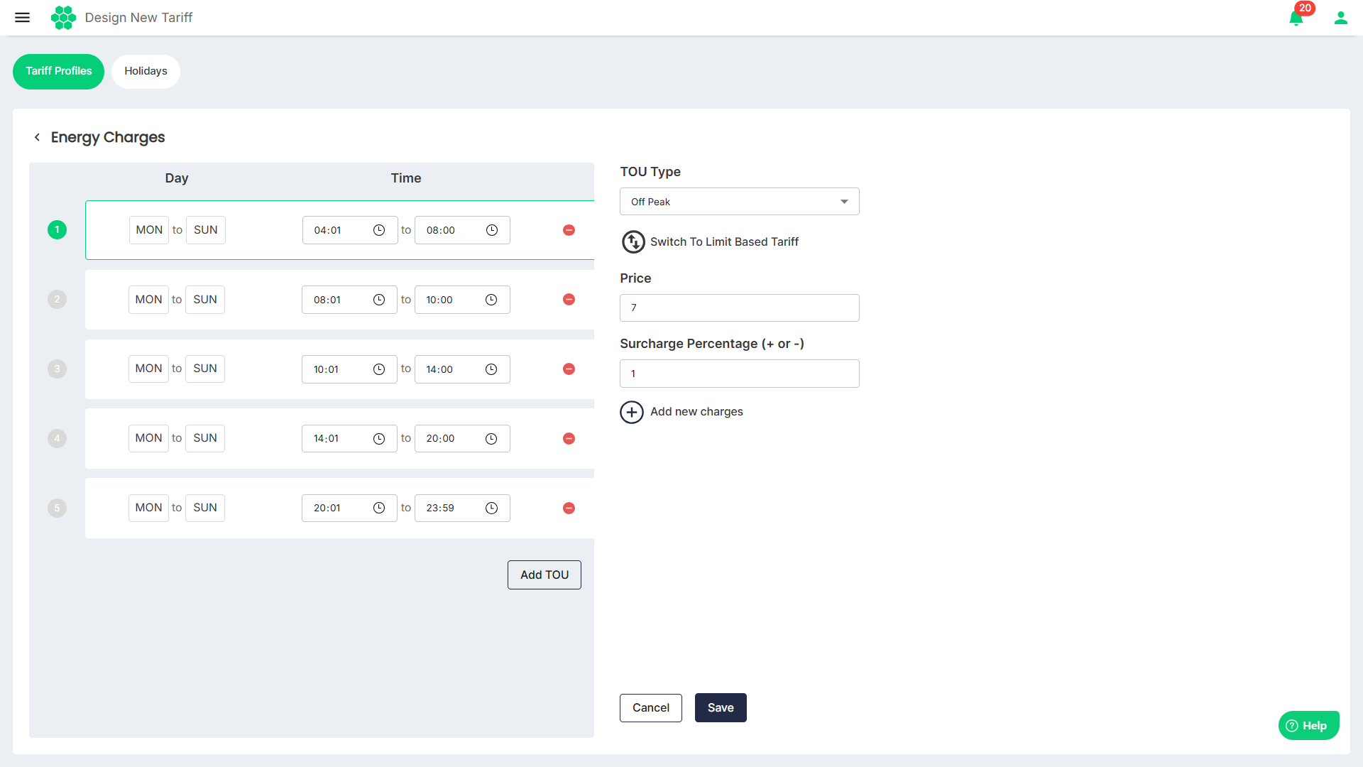Open the user profile icon

(x=1340, y=18)
